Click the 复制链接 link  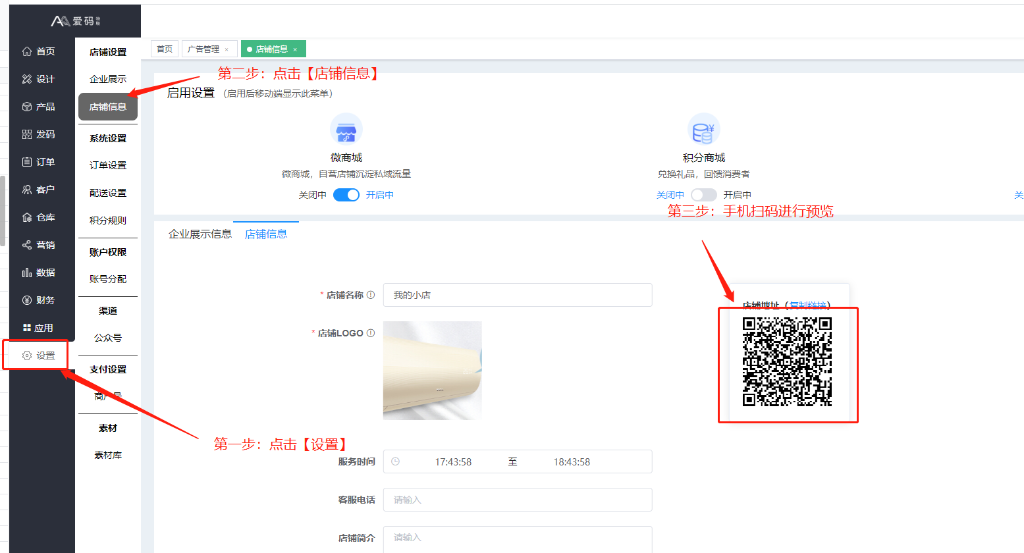[x=807, y=305]
